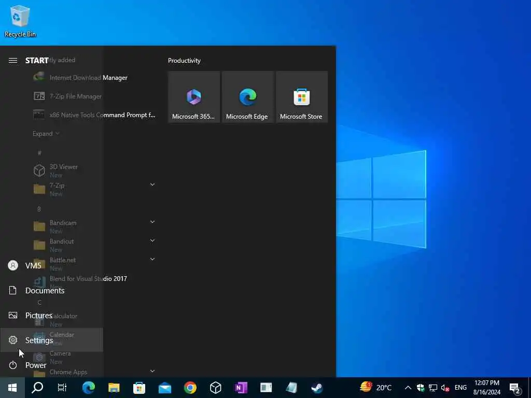
Task: Open x86 Native Tools Command Prompt
Action: coord(95,115)
